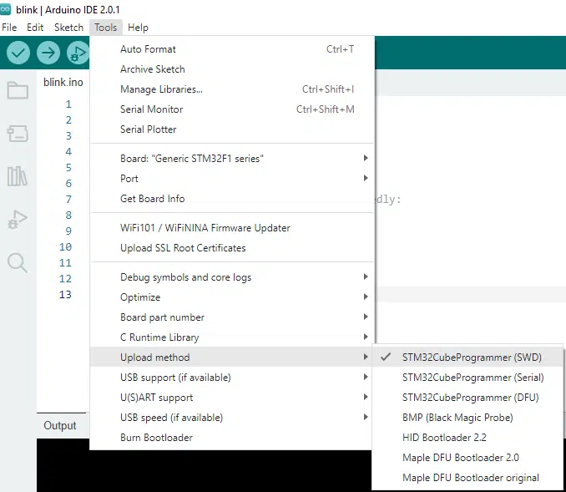Open the Library Manager sidebar icon
The image size is (566, 492).
tap(18, 176)
